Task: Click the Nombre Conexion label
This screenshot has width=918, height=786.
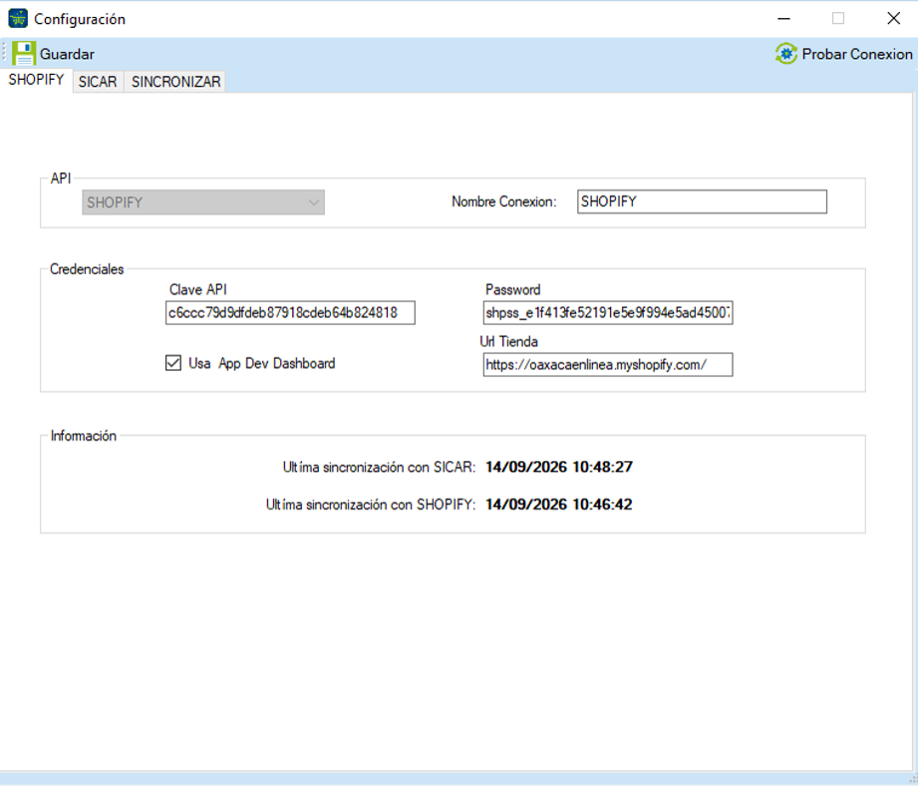Action: [x=504, y=201]
